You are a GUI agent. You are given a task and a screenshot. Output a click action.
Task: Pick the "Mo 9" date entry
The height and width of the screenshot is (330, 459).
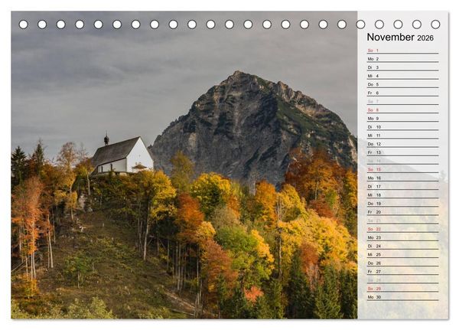pos(403,119)
